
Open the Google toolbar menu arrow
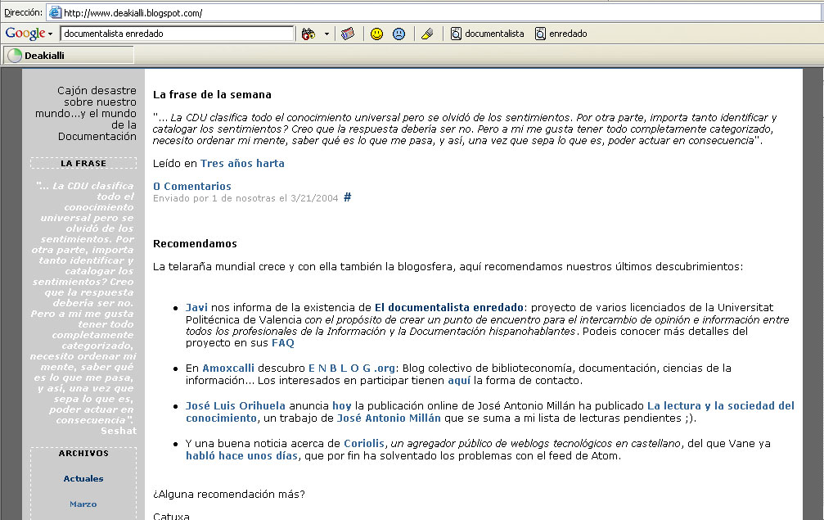[51, 34]
